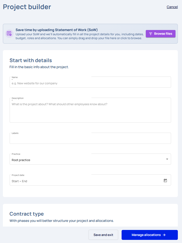Proceed with the Manage allocations button

pyautogui.click(x=149, y=235)
